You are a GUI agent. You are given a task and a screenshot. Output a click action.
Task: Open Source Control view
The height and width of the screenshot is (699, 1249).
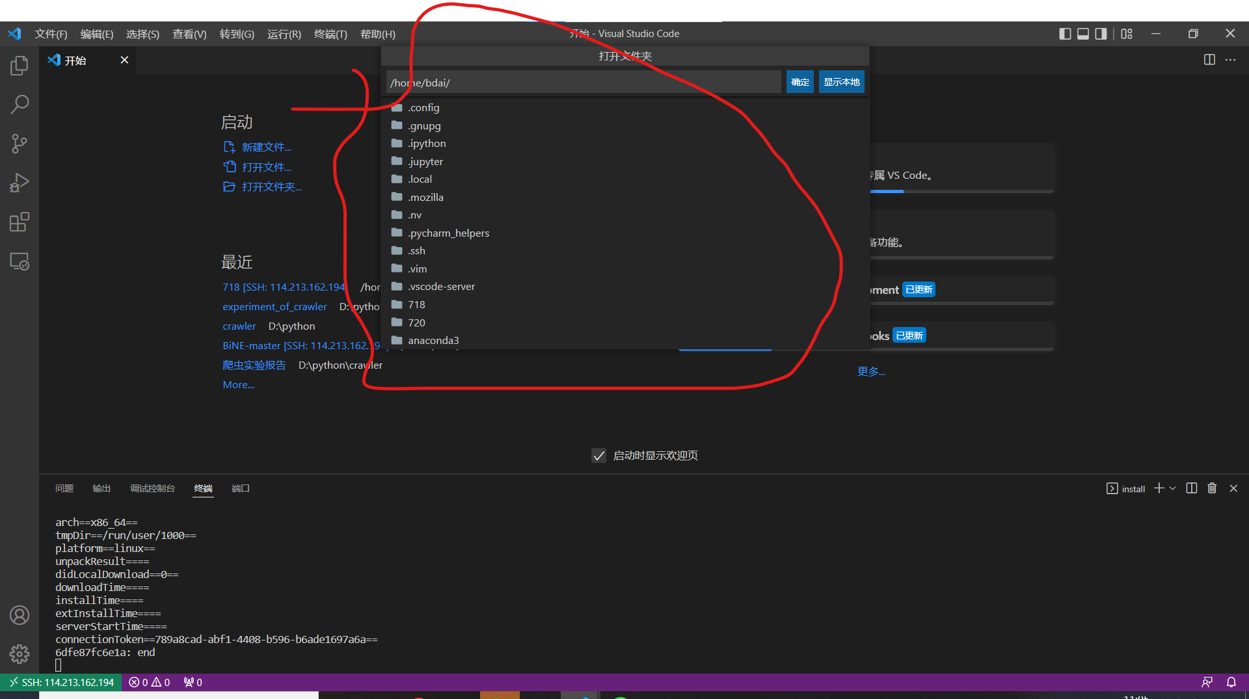point(20,144)
